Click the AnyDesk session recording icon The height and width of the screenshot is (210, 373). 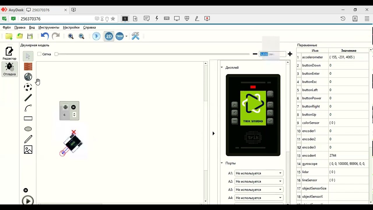point(207,18)
